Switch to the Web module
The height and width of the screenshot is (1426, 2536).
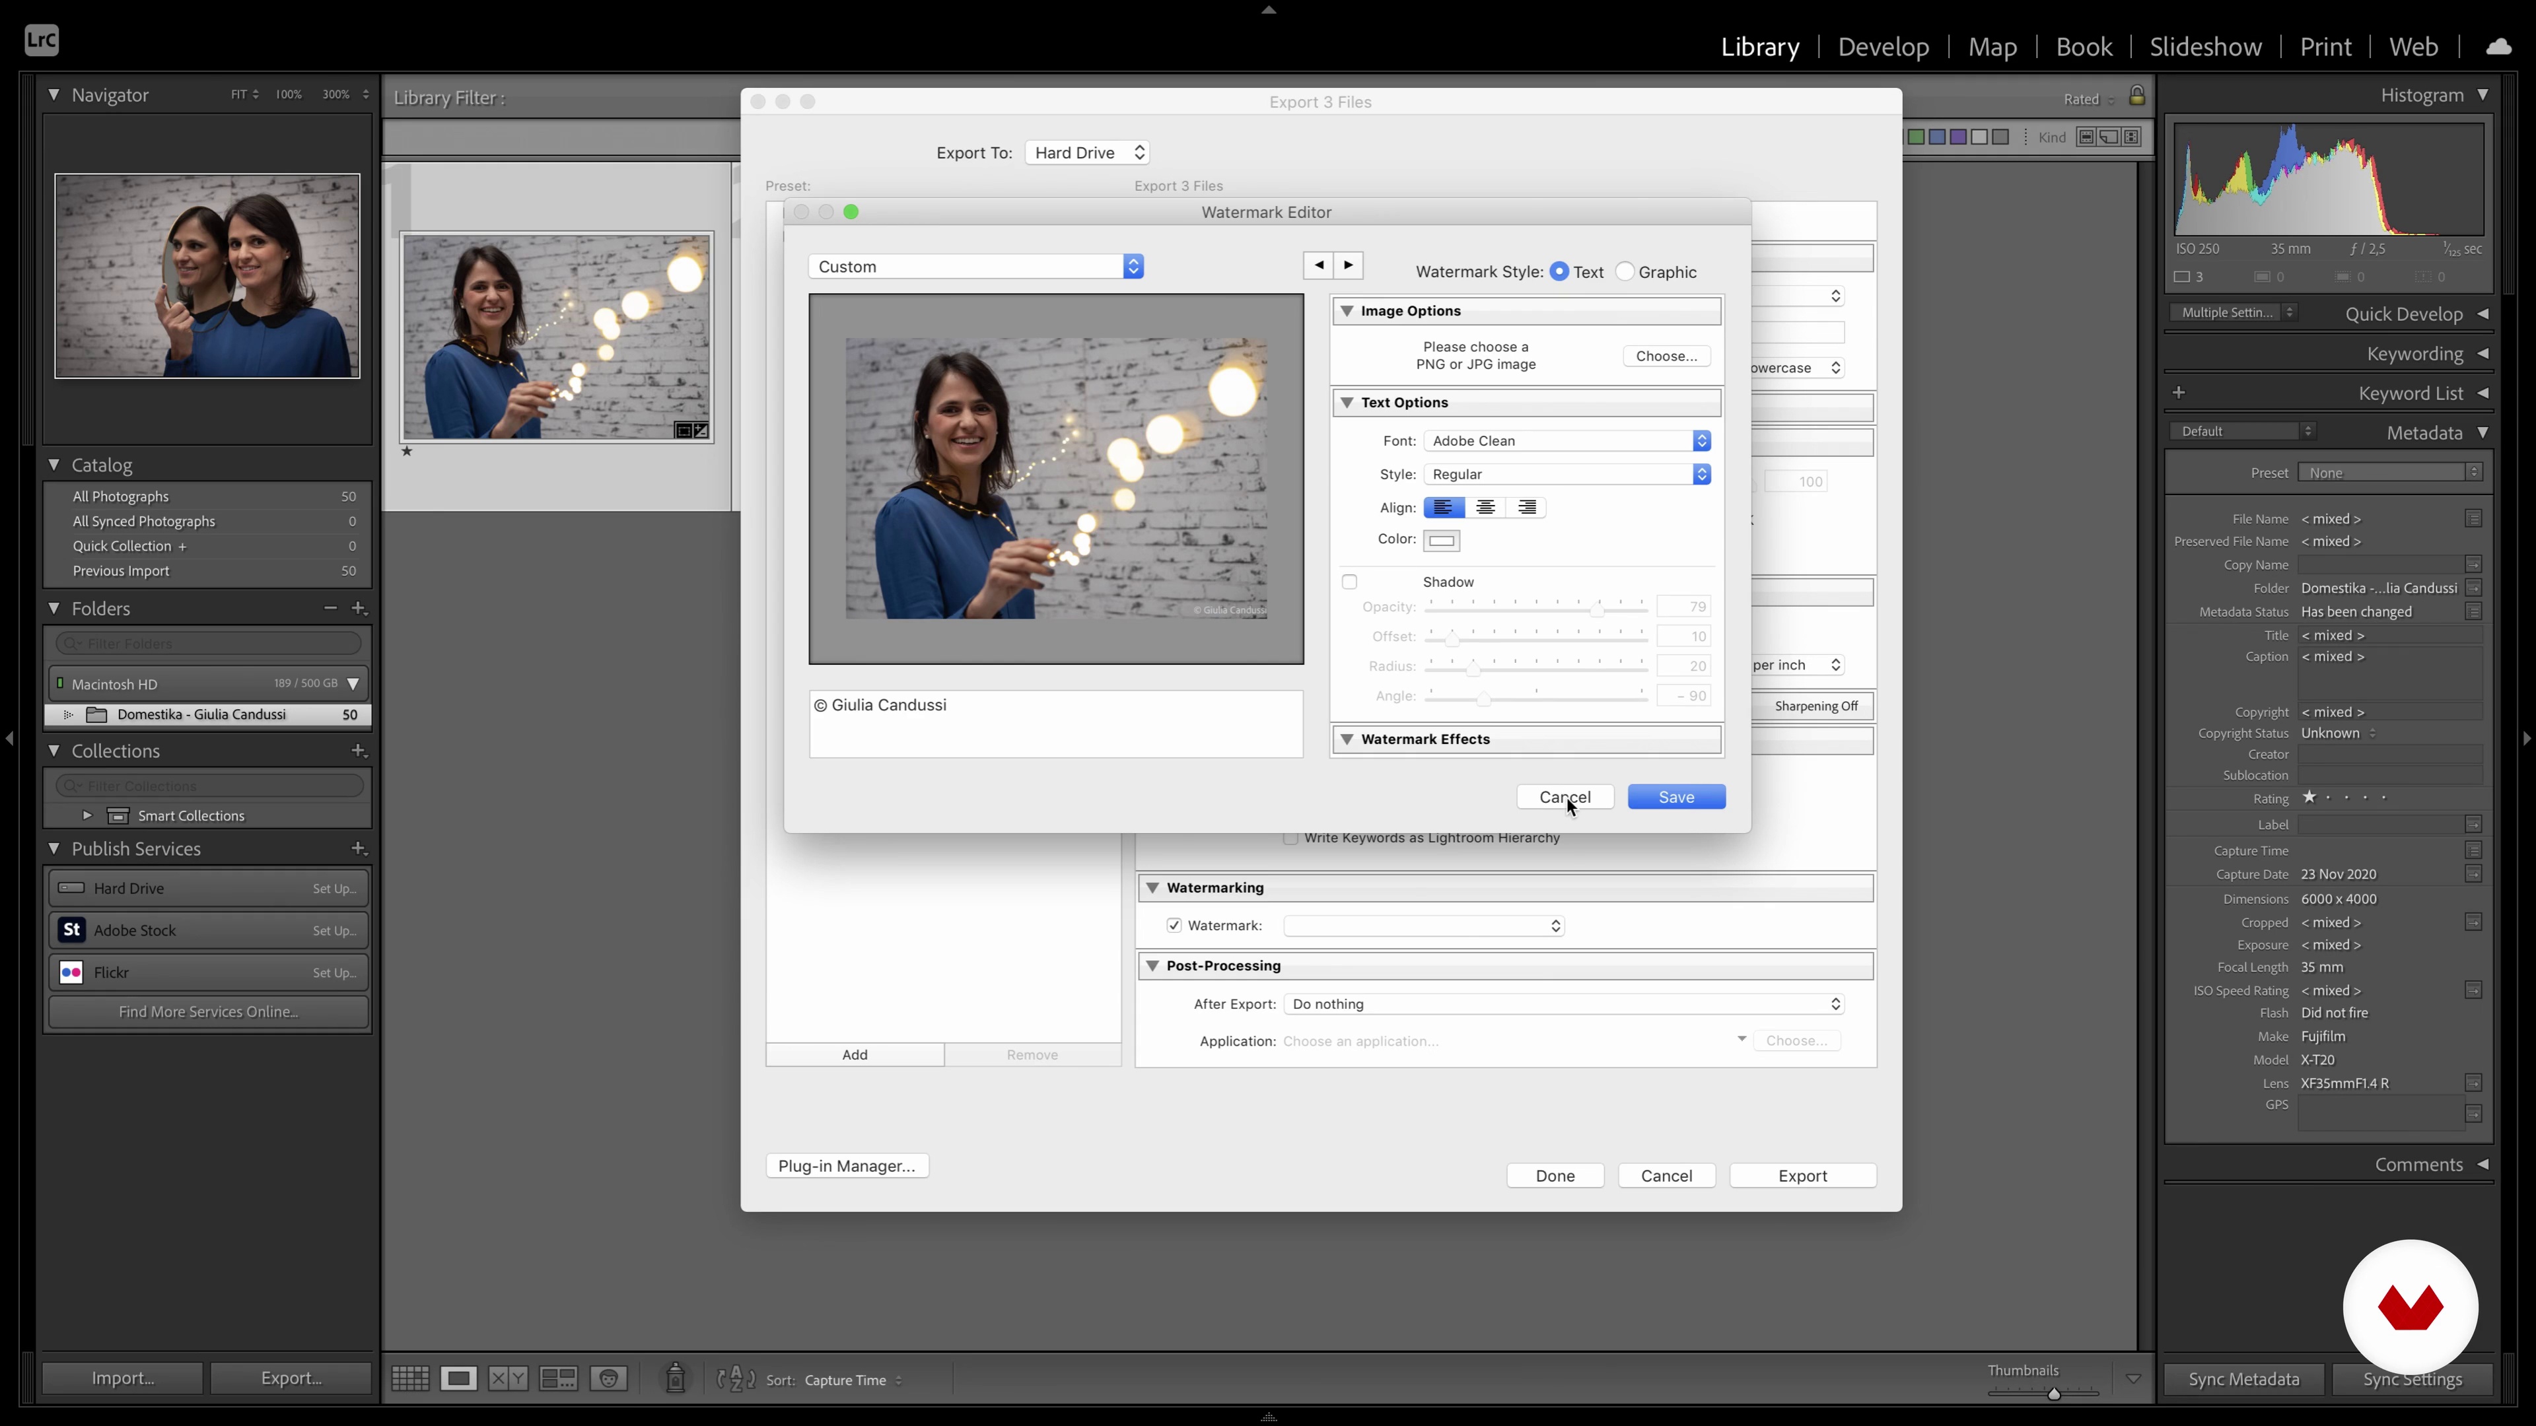[2413, 46]
